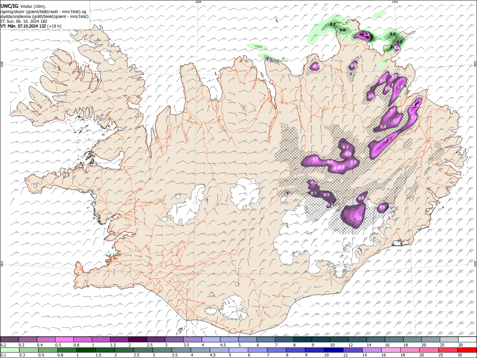Choose the navy blue lower swatch between 10 and 12
The width and height of the screenshot is (477, 358).
pyautogui.click(x=333, y=350)
